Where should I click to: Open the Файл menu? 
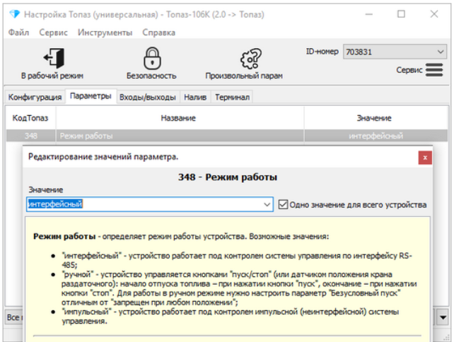click(18, 33)
